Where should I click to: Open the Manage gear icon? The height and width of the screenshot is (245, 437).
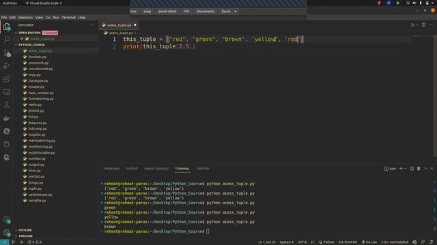pyautogui.click(x=6, y=233)
